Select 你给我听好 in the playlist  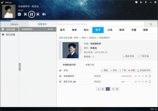click(x=38, y=29)
